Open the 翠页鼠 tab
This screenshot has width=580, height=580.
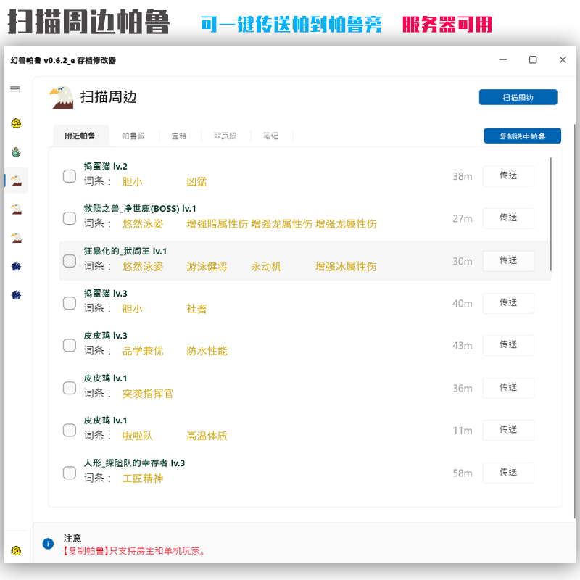pyautogui.click(x=225, y=135)
